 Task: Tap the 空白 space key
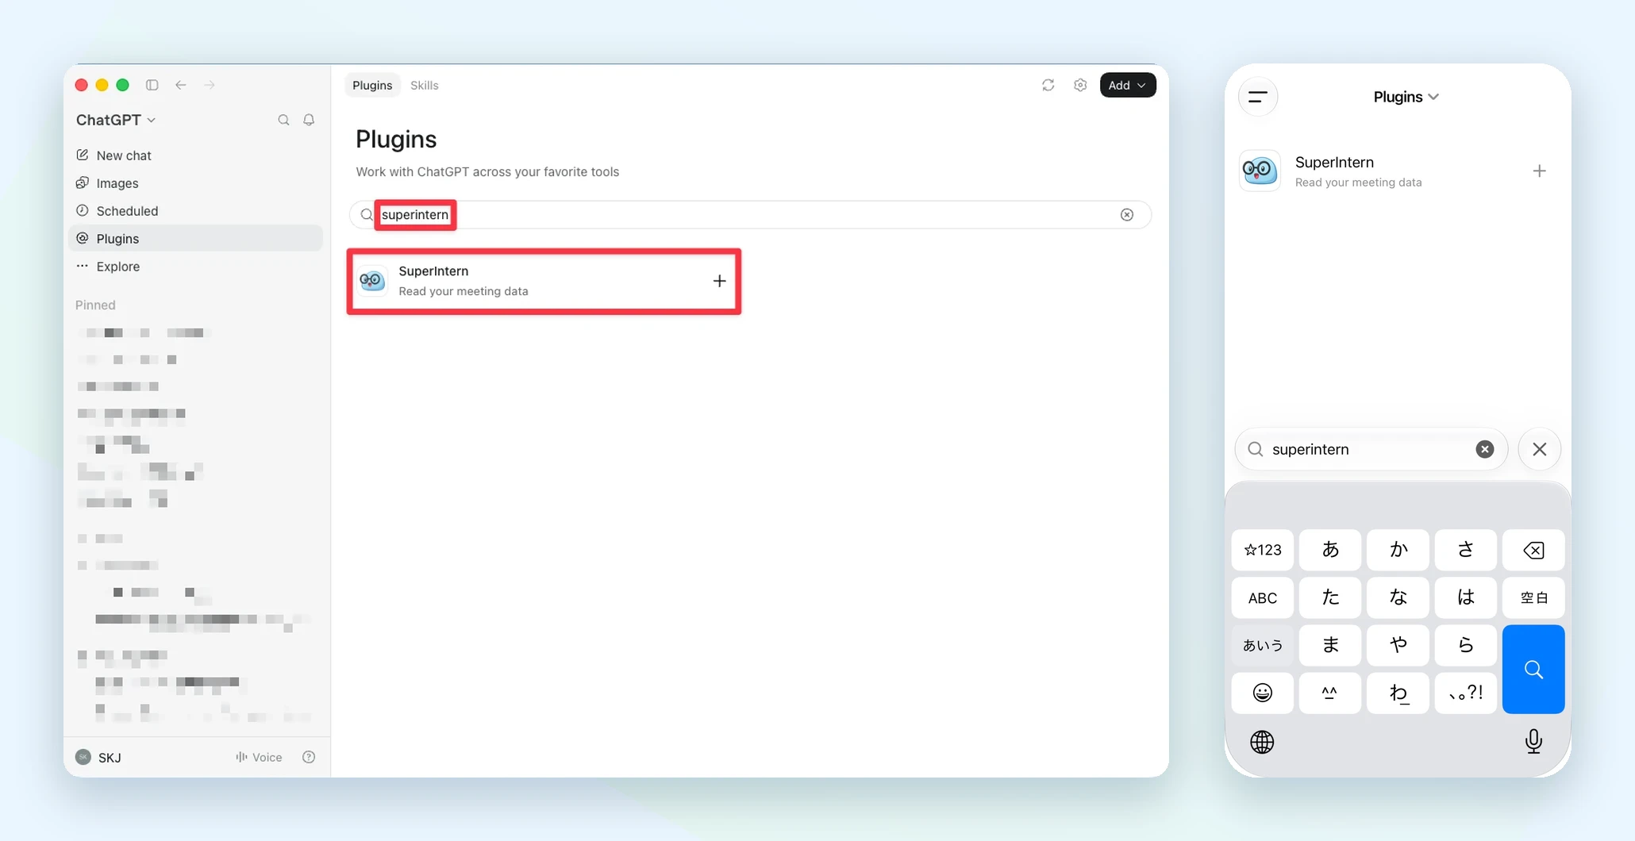point(1533,597)
